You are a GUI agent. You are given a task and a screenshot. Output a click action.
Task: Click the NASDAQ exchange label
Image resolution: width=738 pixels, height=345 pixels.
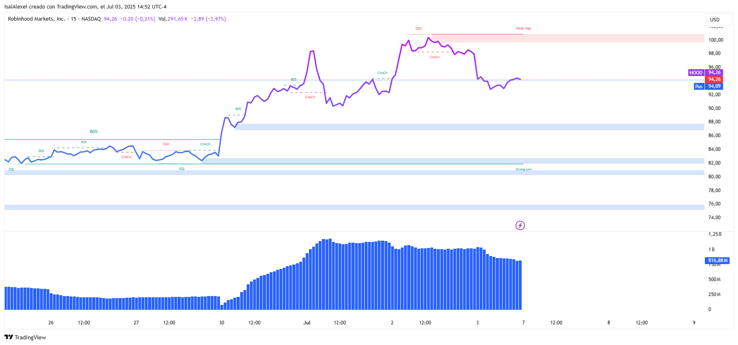pyautogui.click(x=91, y=19)
